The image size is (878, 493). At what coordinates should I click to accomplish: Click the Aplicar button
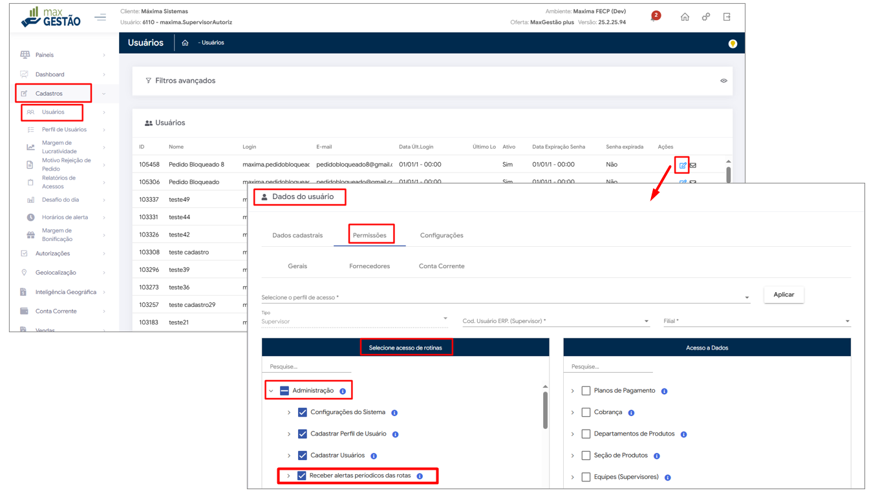point(784,295)
